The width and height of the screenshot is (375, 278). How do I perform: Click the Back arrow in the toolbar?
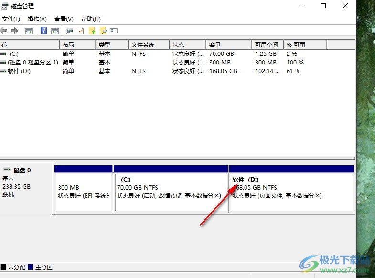(4, 31)
